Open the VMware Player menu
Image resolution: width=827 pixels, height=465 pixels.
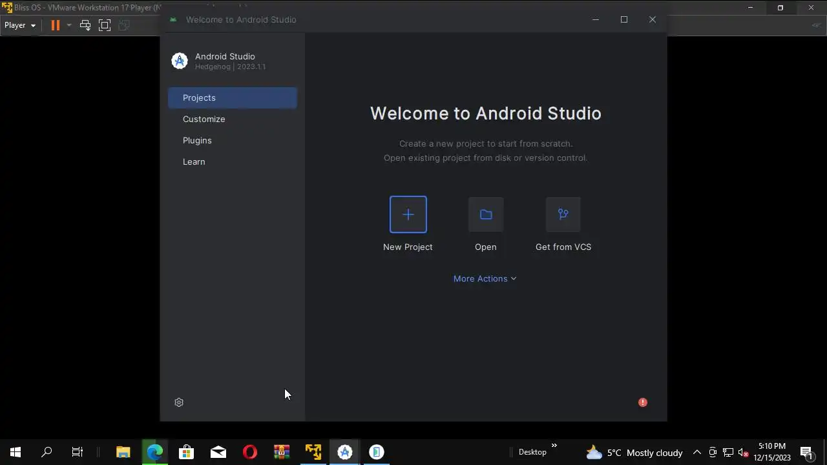point(20,25)
